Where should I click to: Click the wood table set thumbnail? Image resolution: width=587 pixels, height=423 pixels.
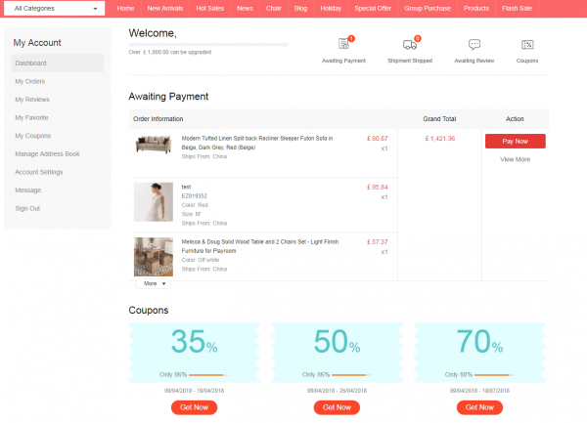153,257
